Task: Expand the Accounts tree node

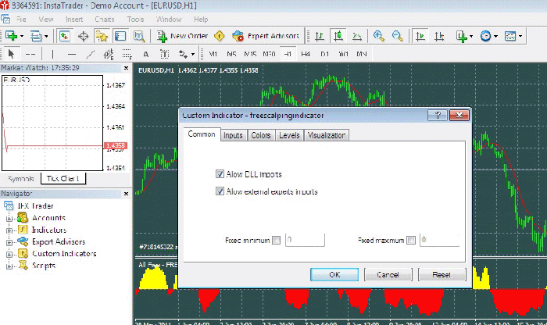Action: 9,219
